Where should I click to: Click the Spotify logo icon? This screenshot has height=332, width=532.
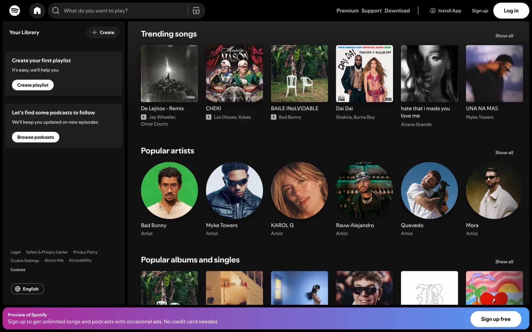[x=15, y=11]
